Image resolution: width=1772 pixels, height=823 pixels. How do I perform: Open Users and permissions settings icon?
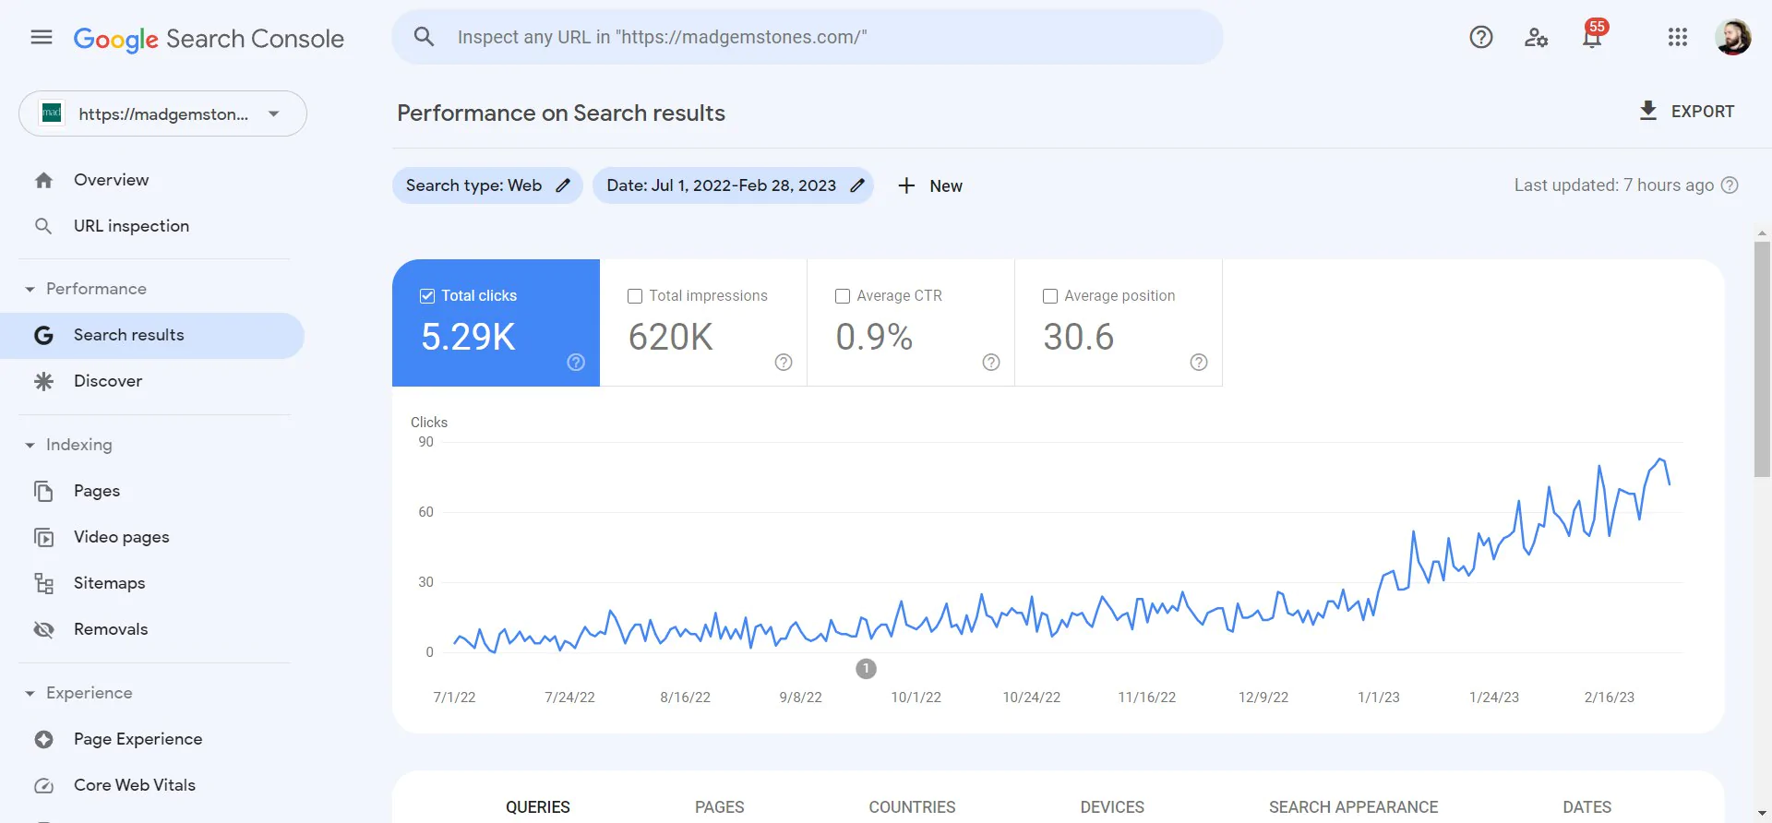click(x=1536, y=38)
